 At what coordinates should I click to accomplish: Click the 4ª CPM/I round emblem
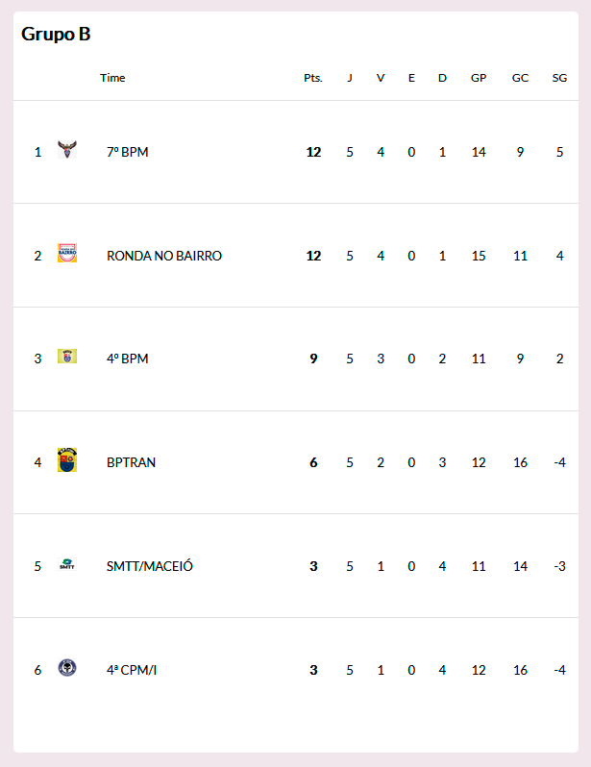tap(67, 667)
